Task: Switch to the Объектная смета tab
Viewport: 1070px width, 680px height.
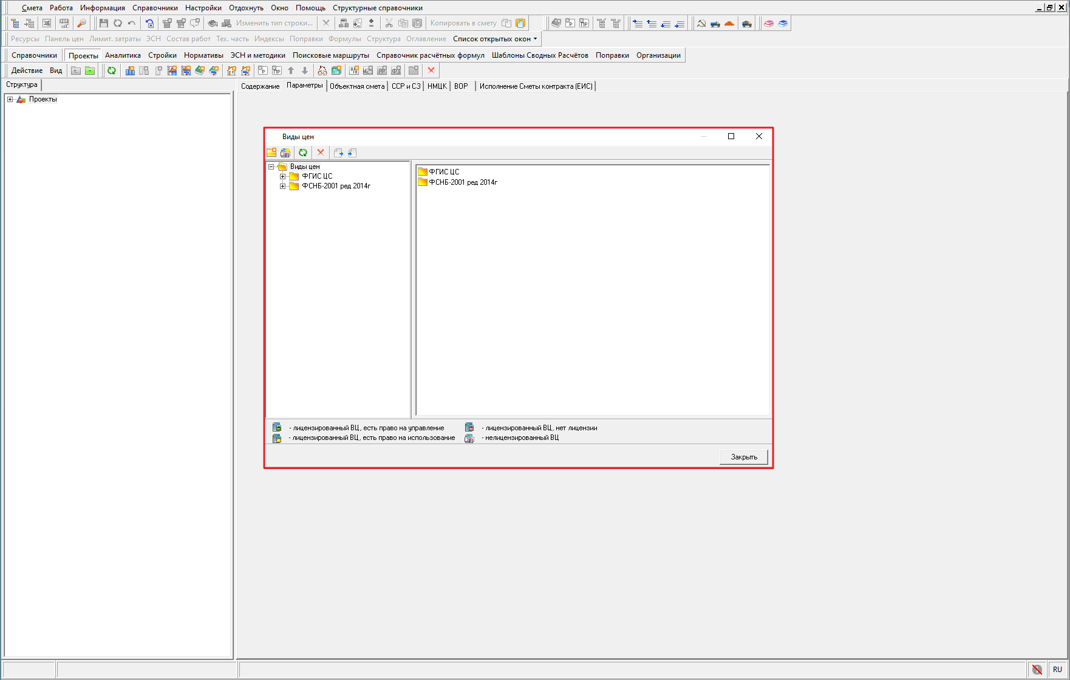Action: coord(357,86)
